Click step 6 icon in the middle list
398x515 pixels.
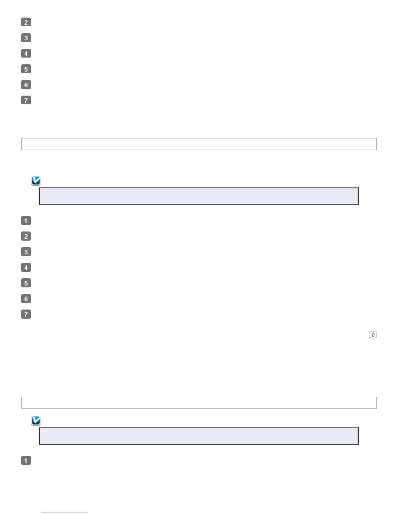(26, 298)
